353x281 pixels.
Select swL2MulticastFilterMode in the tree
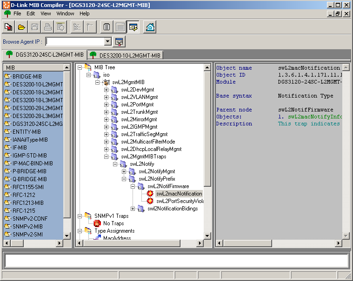point(148,142)
